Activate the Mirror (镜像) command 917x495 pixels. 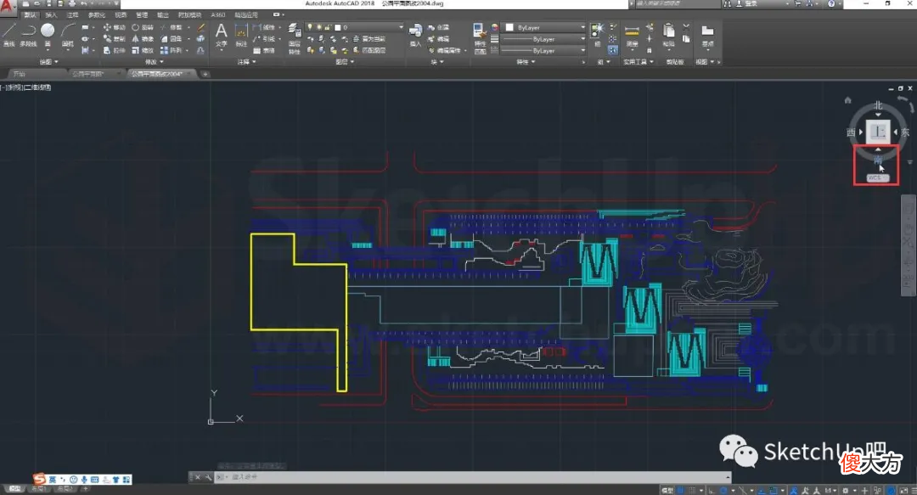coord(142,38)
